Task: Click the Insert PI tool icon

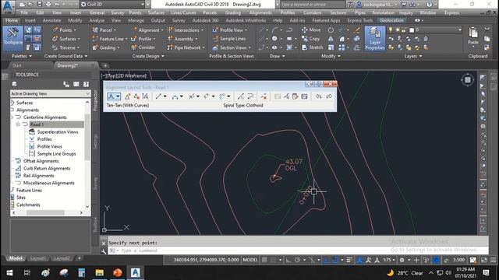Action: pos(127,96)
